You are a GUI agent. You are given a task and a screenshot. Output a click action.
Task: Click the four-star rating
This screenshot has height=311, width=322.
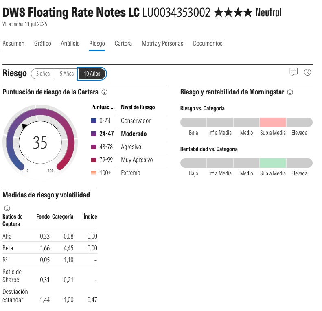coord(233,12)
